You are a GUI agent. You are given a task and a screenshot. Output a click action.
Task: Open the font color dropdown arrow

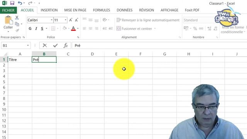pyautogui.click(x=78, y=29)
